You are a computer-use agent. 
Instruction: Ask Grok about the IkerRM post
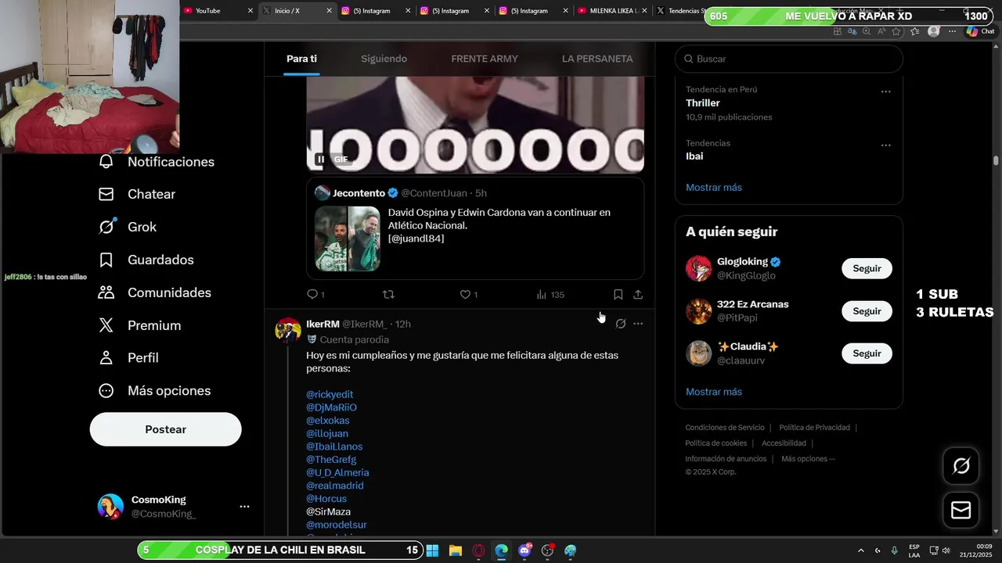pyautogui.click(x=621, y=324)
